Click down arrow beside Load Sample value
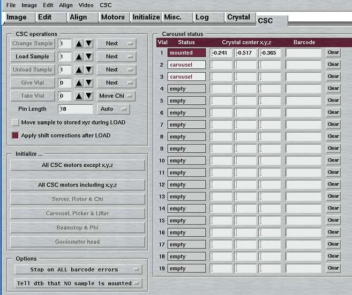The height and width of the screenshot is (295, 352). click(x=89, y=57)
